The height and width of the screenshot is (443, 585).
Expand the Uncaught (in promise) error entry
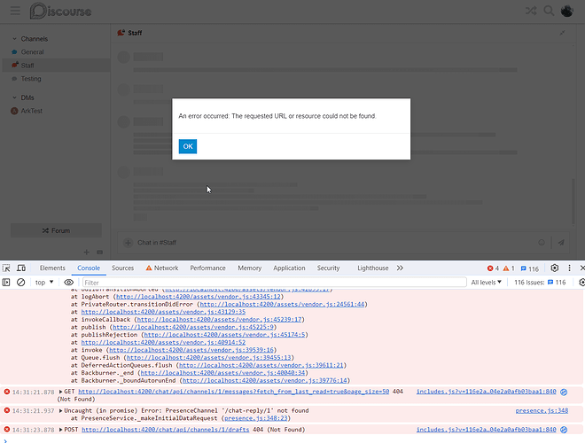click(x=61, y=410)
